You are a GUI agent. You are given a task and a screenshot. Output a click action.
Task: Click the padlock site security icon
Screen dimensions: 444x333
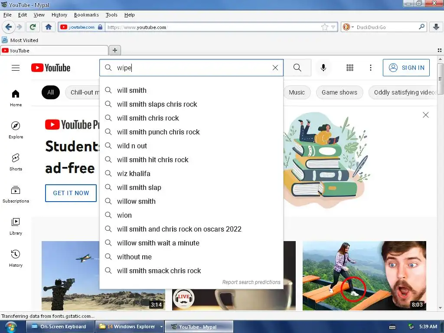coord(100,27)
